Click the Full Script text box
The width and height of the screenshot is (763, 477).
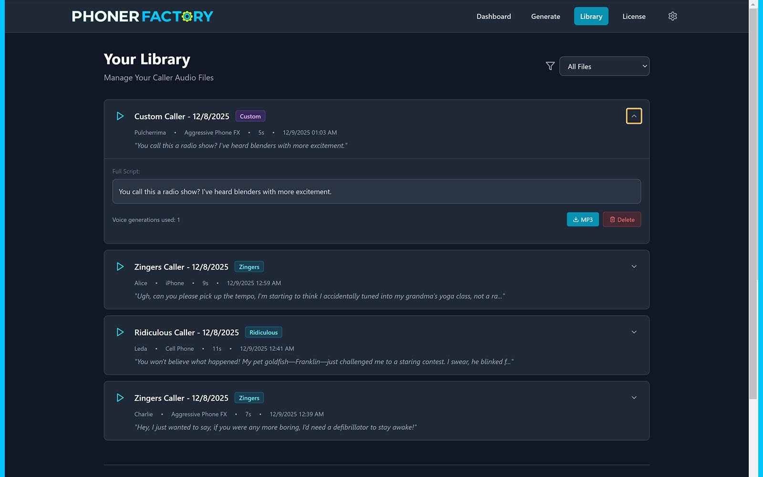click(376, 192)
